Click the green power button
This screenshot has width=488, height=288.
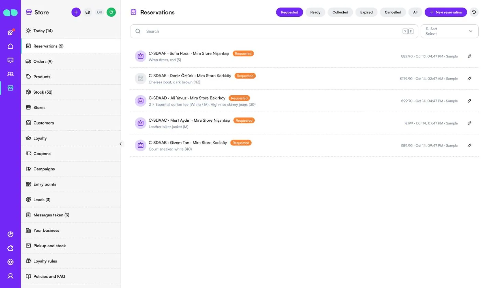[x=111, y=12]
